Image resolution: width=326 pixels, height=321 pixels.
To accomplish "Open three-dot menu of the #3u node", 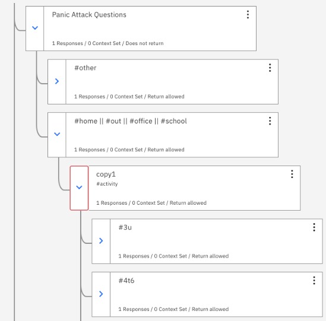I will [x=314, y=227].
